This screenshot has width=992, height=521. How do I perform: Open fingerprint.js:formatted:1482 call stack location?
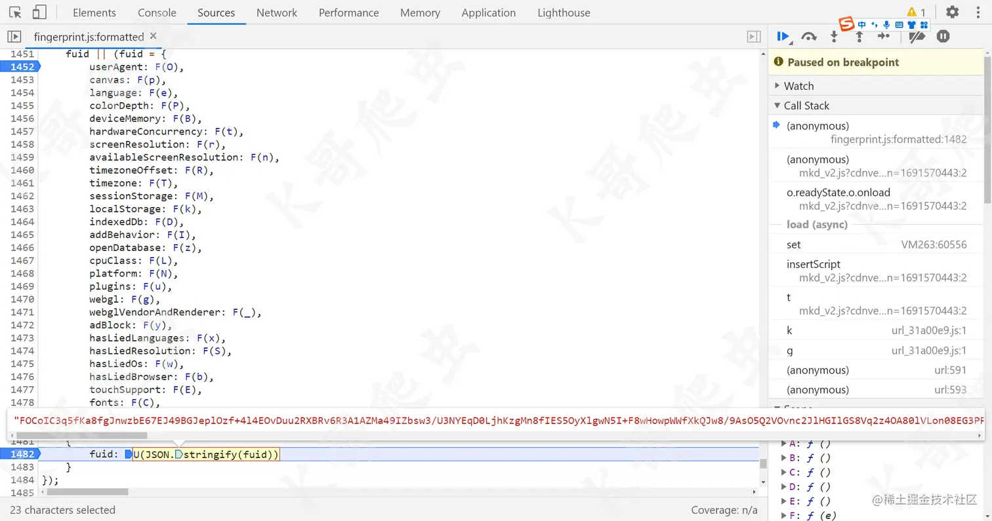pyautogui.click(x=898, y=140)
